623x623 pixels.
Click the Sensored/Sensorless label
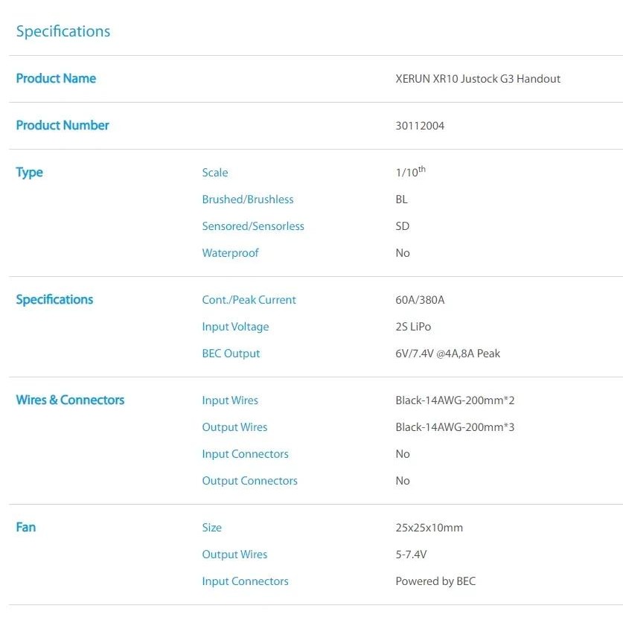point(253,226)
